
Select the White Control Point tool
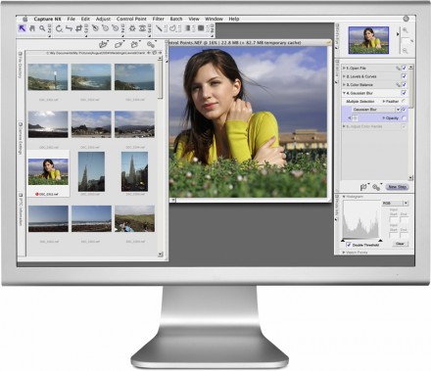[x=116, y=28]
